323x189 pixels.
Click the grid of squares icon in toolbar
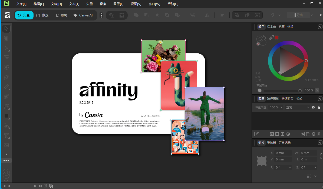122,15
